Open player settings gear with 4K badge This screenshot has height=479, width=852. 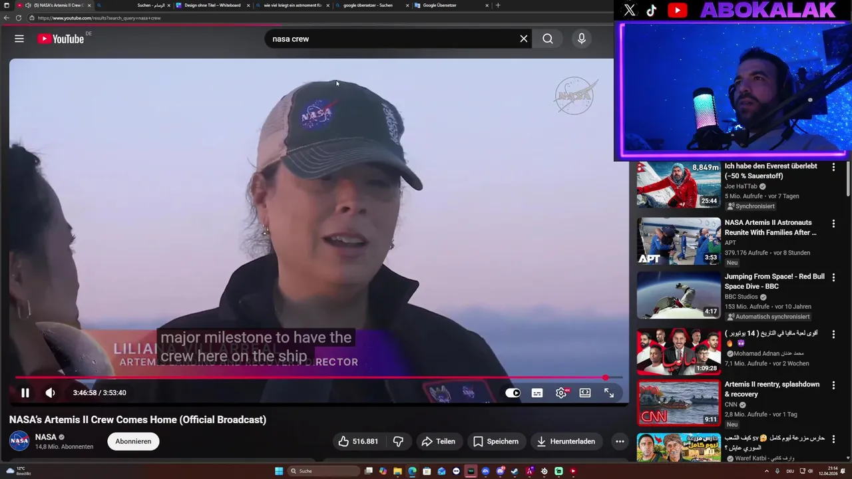[x=562, y=393]
